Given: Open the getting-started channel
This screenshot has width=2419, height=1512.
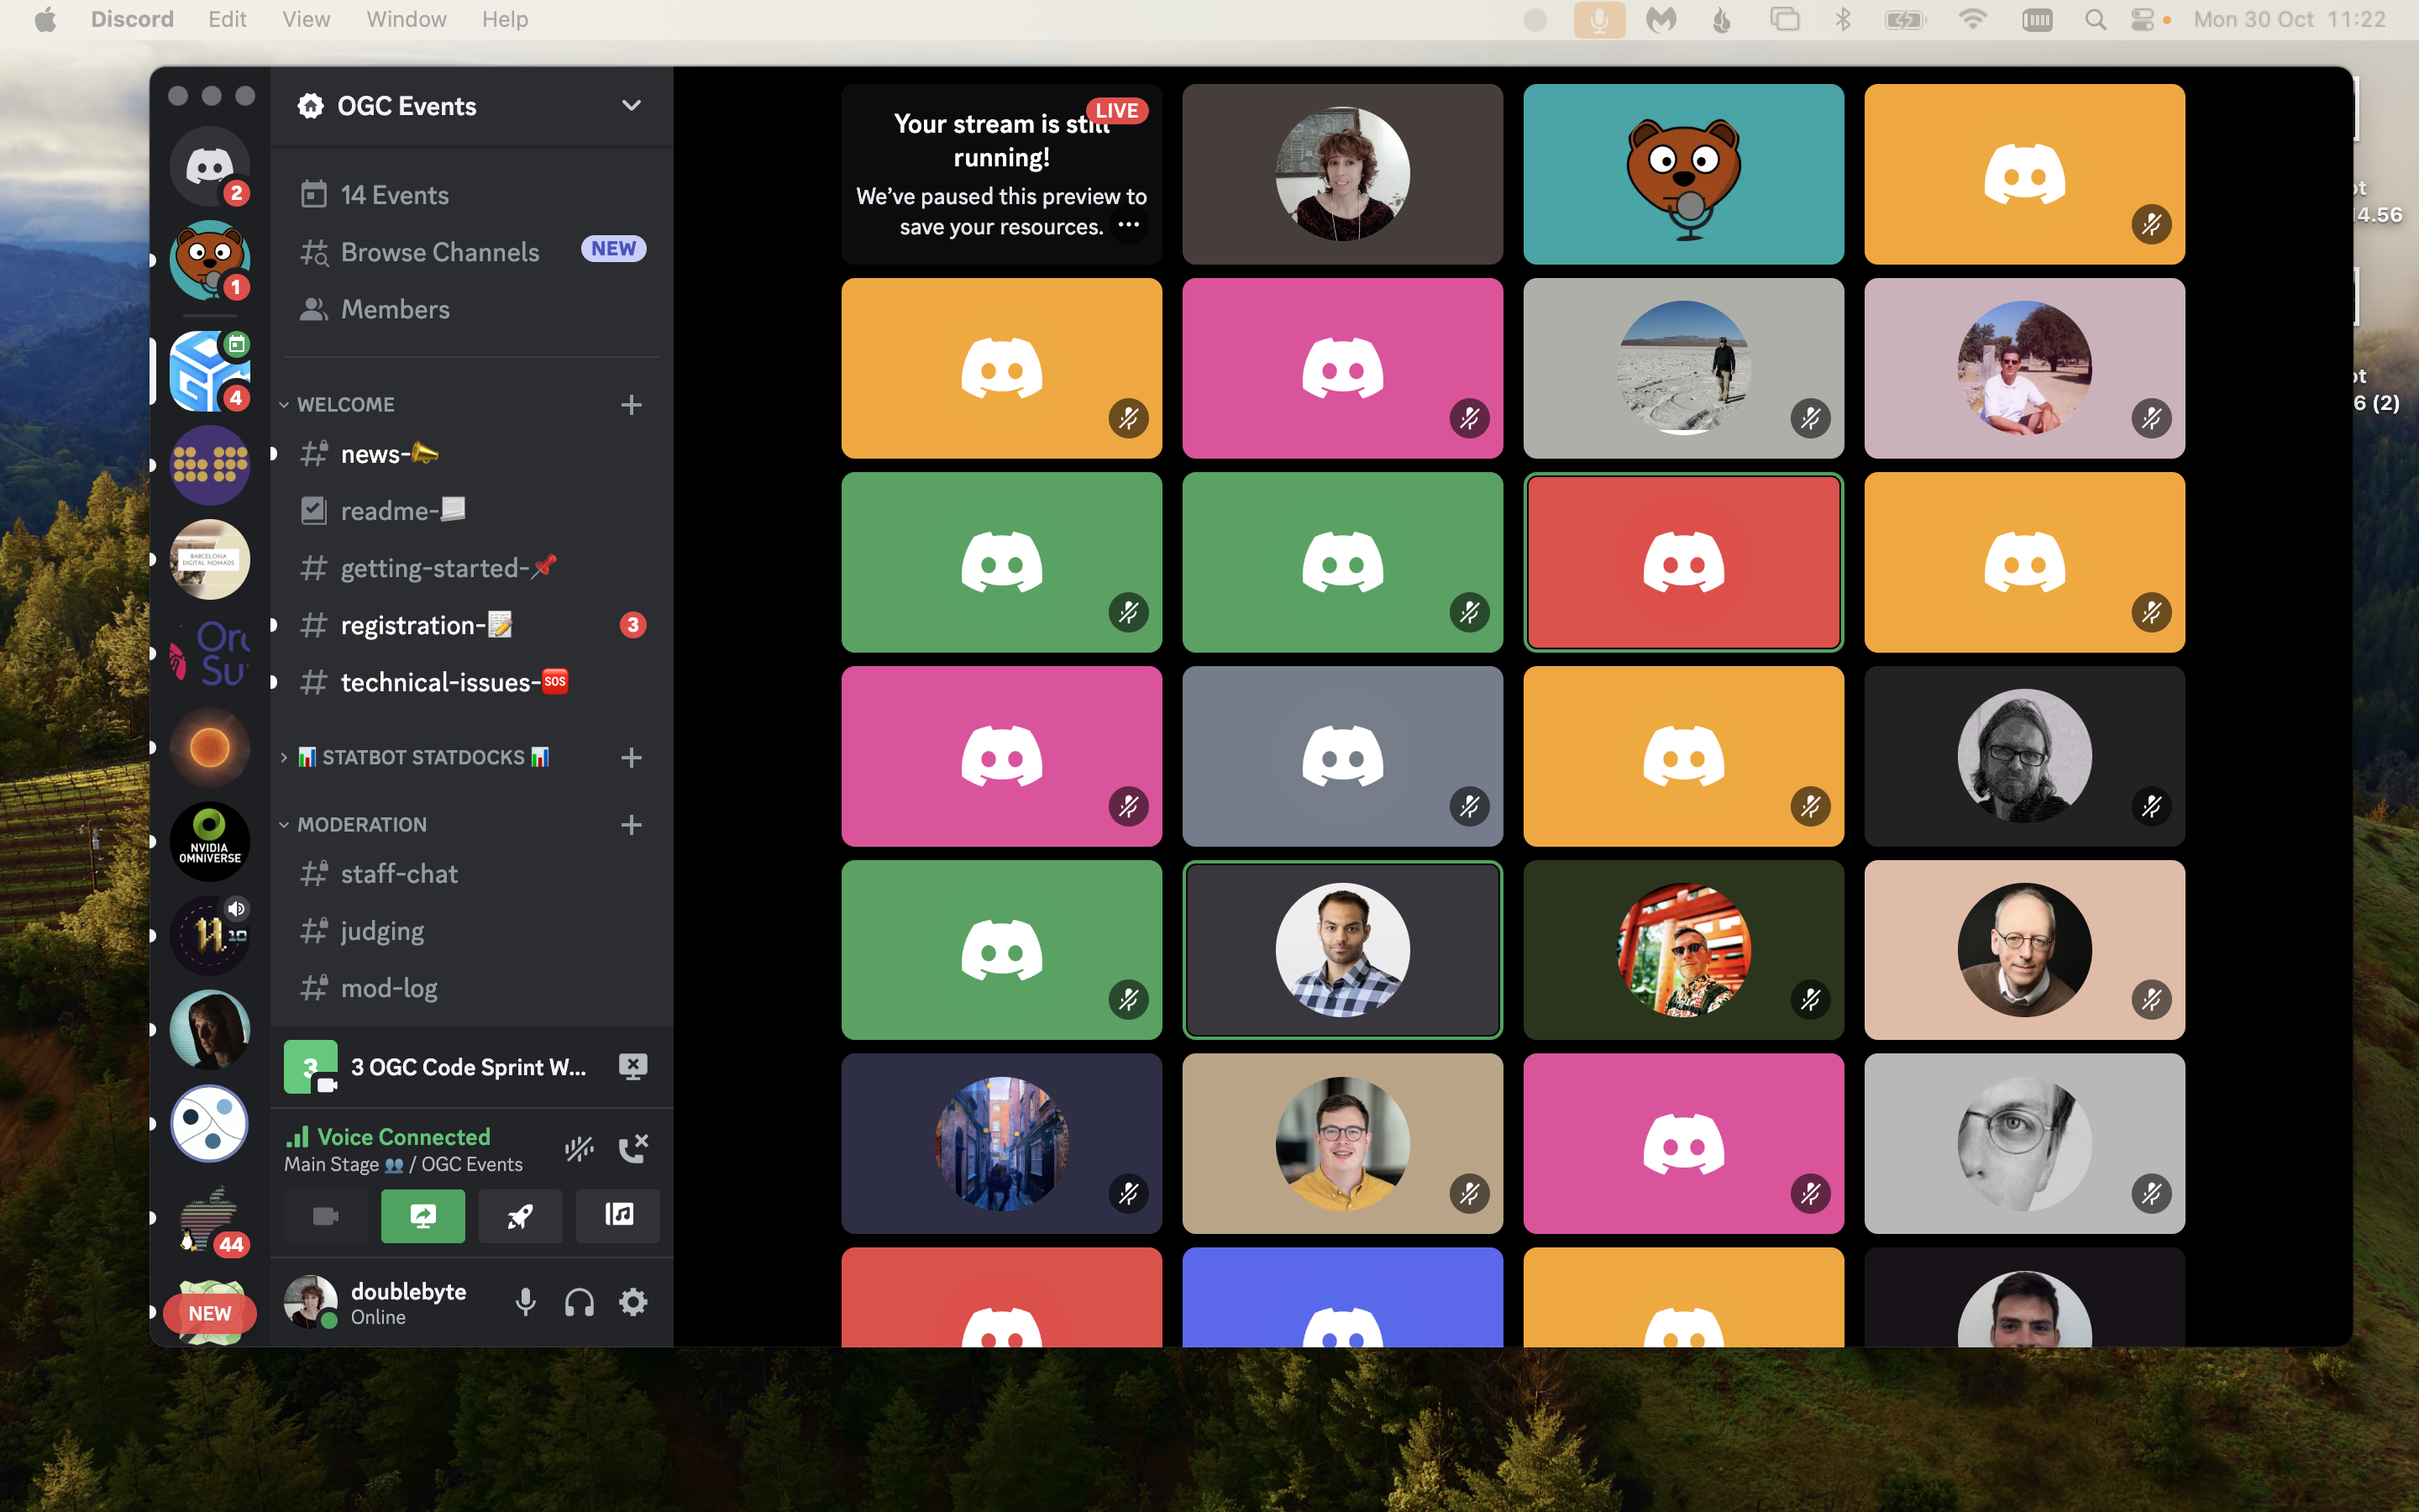Looking at the screenshot, I should tap(472, 568).
